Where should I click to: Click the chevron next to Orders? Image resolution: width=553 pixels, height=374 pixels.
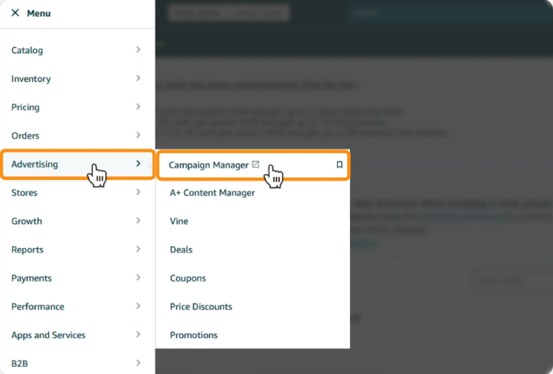tap(138, 135)
